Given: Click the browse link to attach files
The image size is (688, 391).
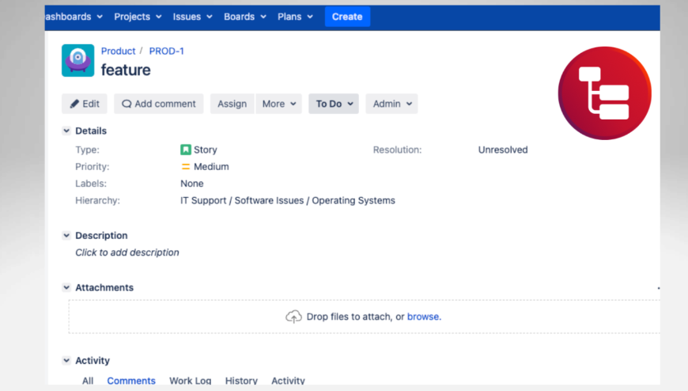Looking at the screenshot, I should tap(423, 317).
